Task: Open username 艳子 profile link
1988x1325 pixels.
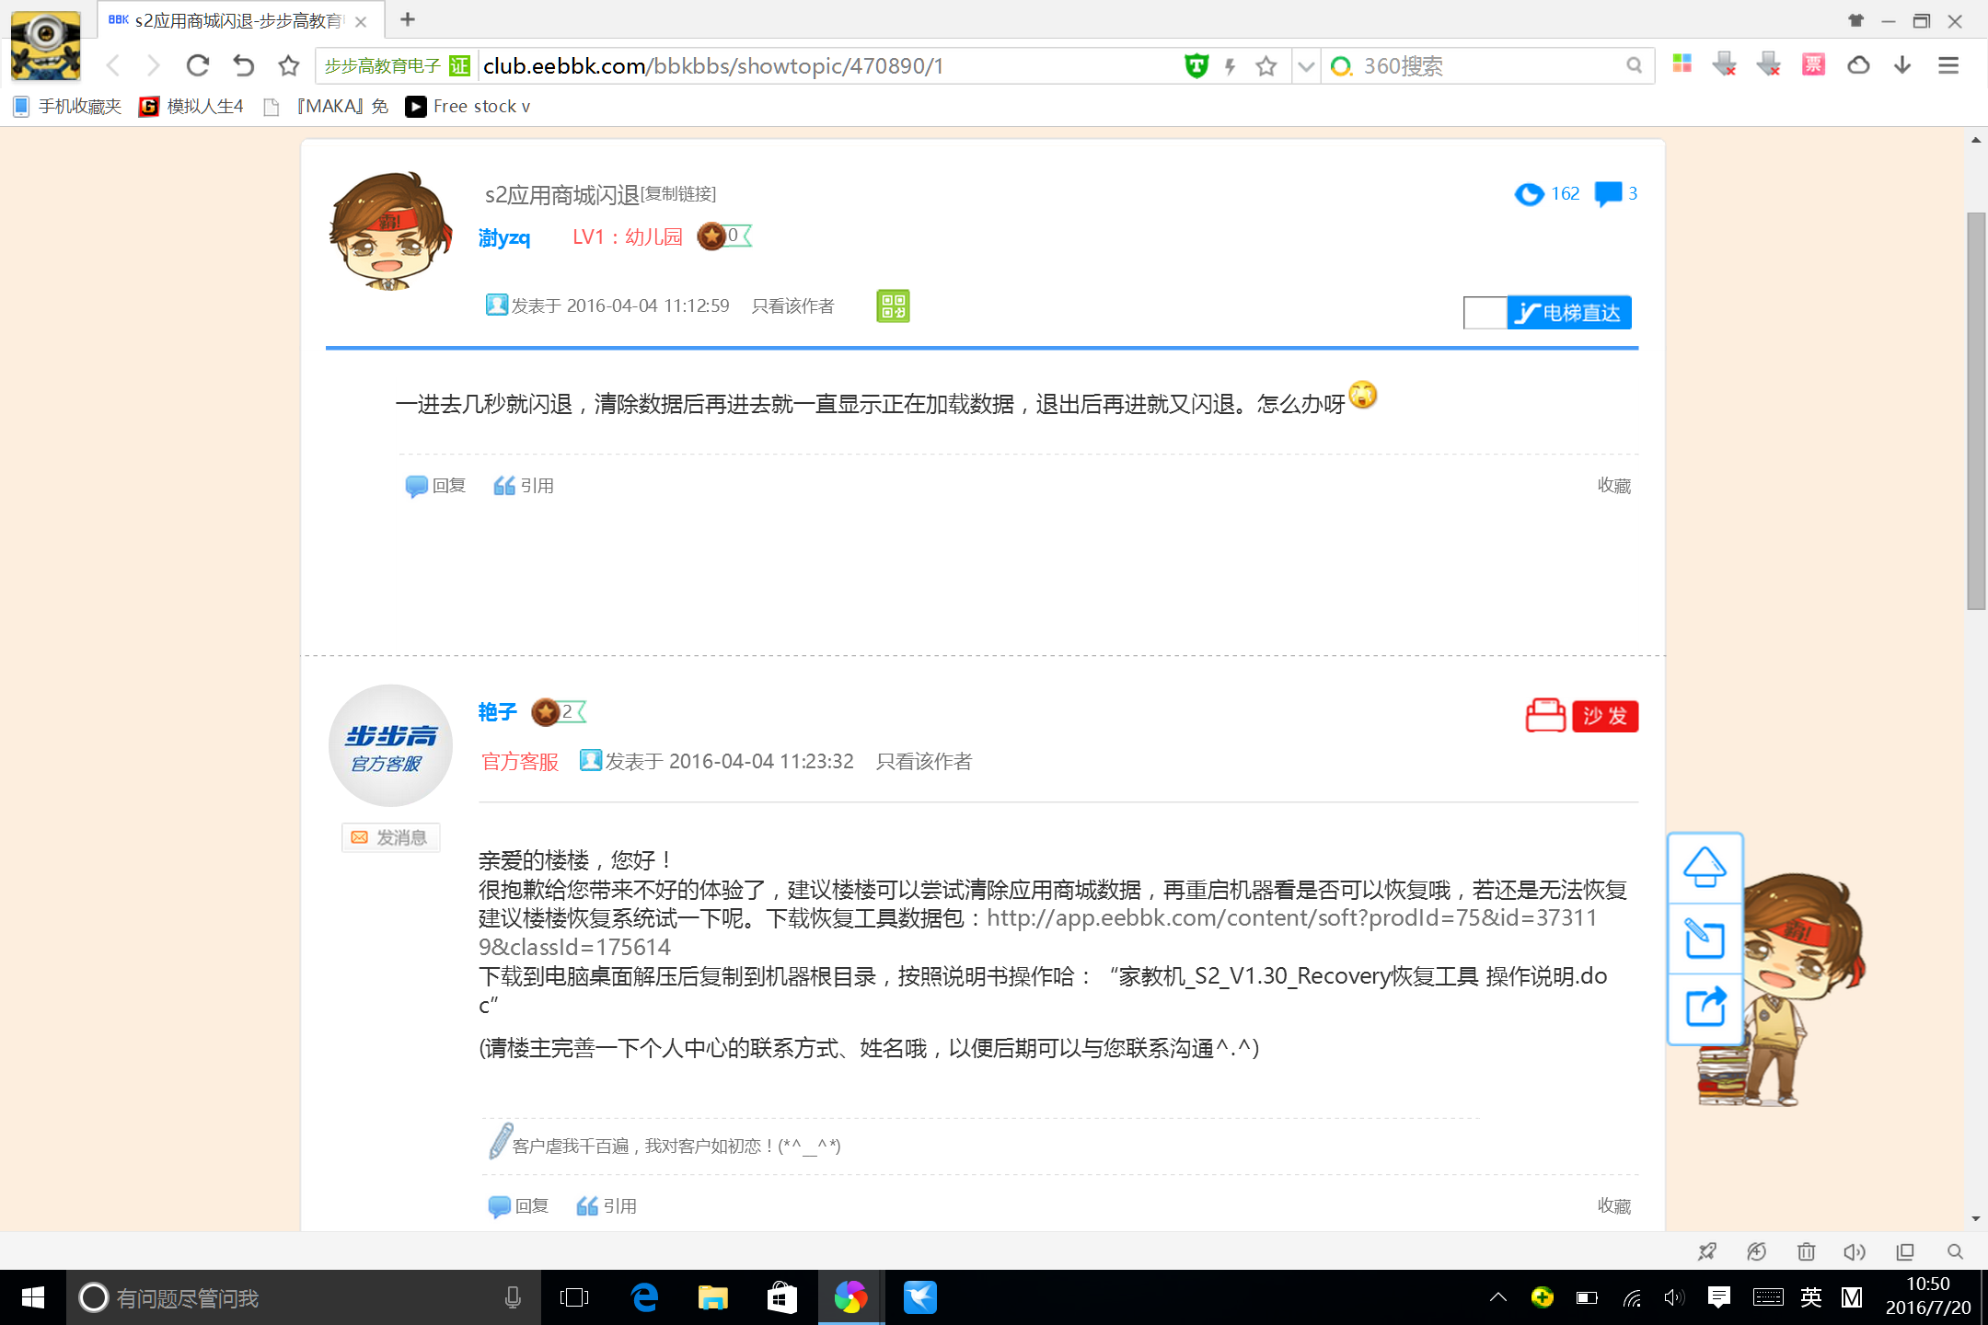Action: 498,712
